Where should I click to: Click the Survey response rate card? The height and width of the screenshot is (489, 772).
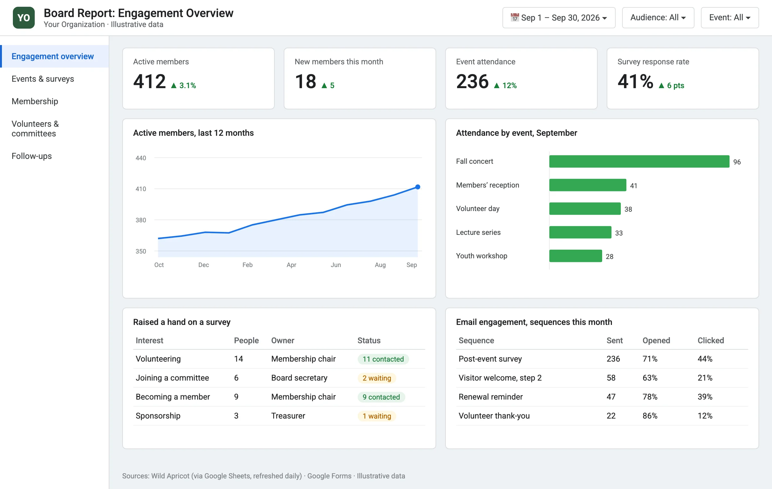683,78
